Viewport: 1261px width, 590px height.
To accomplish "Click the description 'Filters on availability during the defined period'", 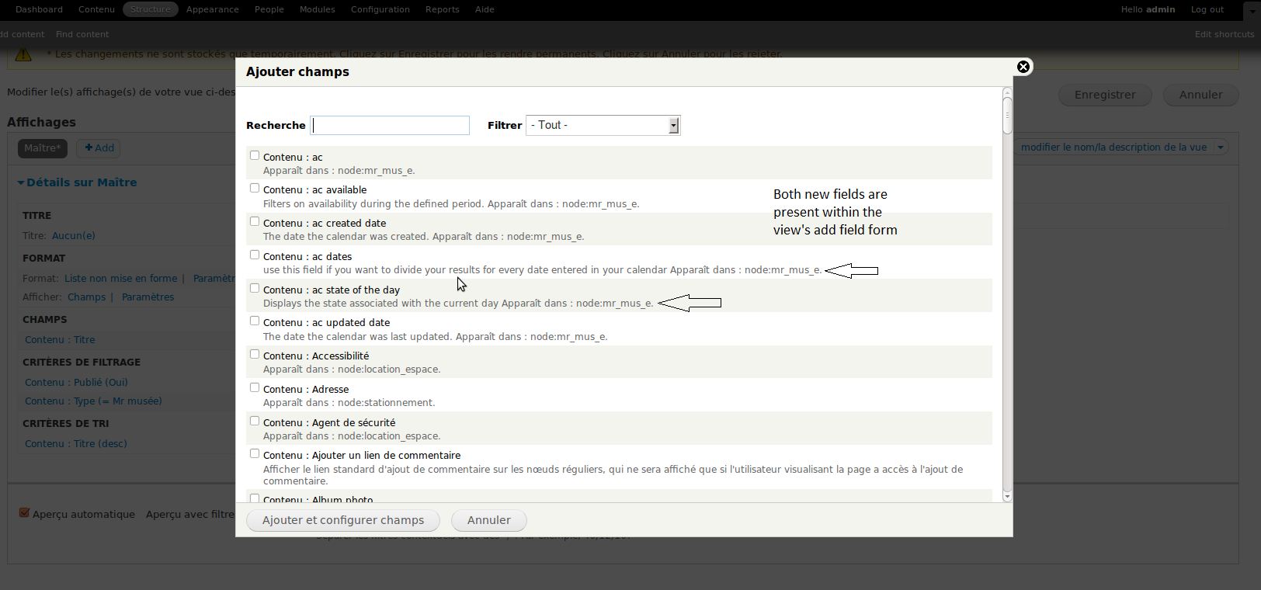I will pos(373,204).
